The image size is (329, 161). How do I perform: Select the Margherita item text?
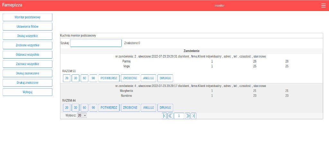point(126,91)
